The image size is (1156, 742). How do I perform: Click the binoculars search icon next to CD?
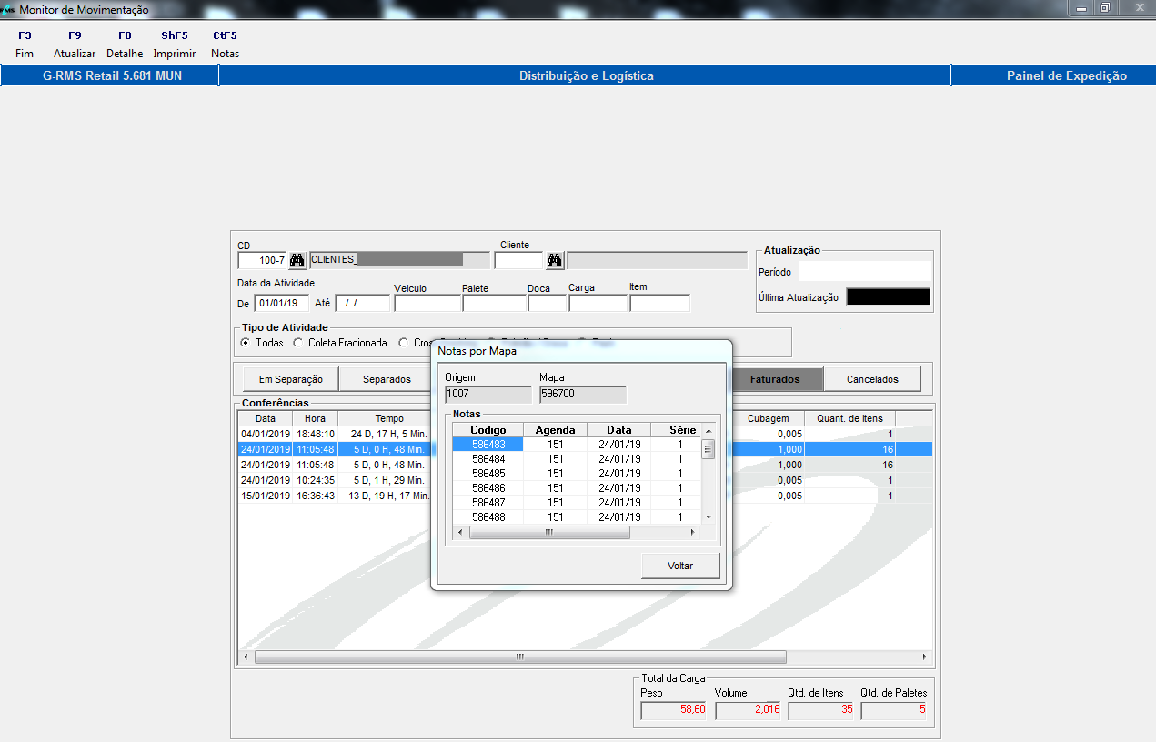297,260
